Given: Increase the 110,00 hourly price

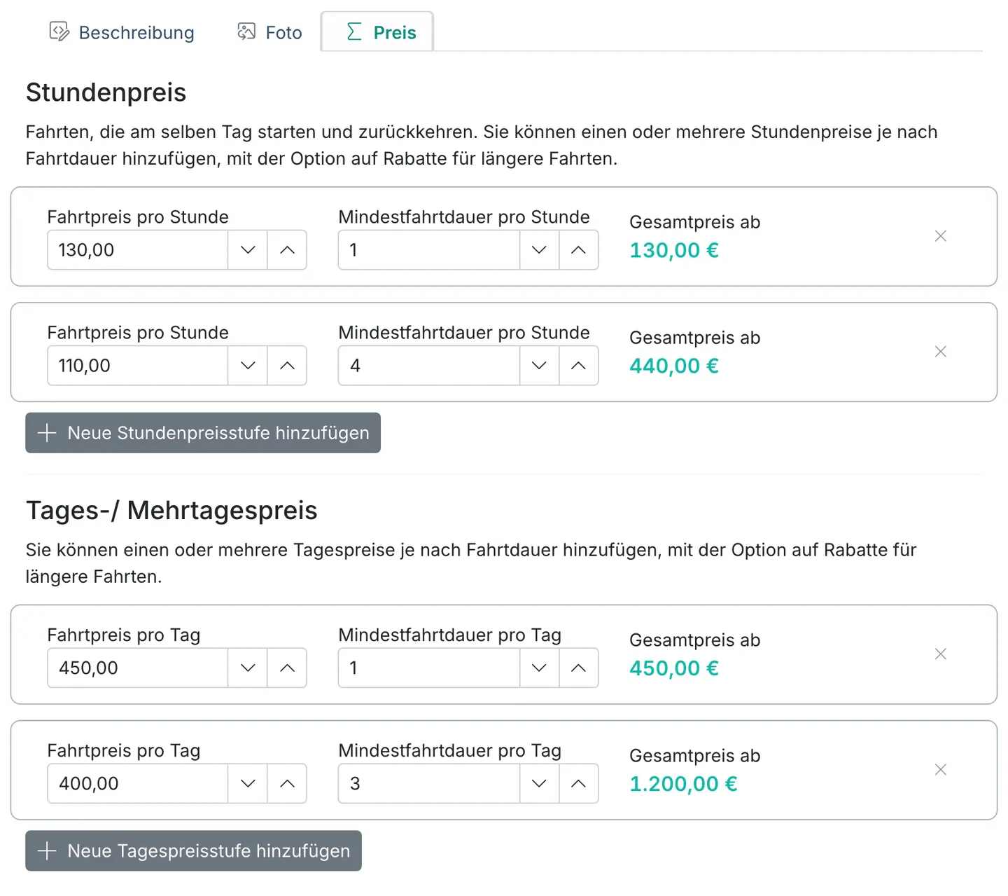Looking at the screenshot, I should click(x=287, y=366).
